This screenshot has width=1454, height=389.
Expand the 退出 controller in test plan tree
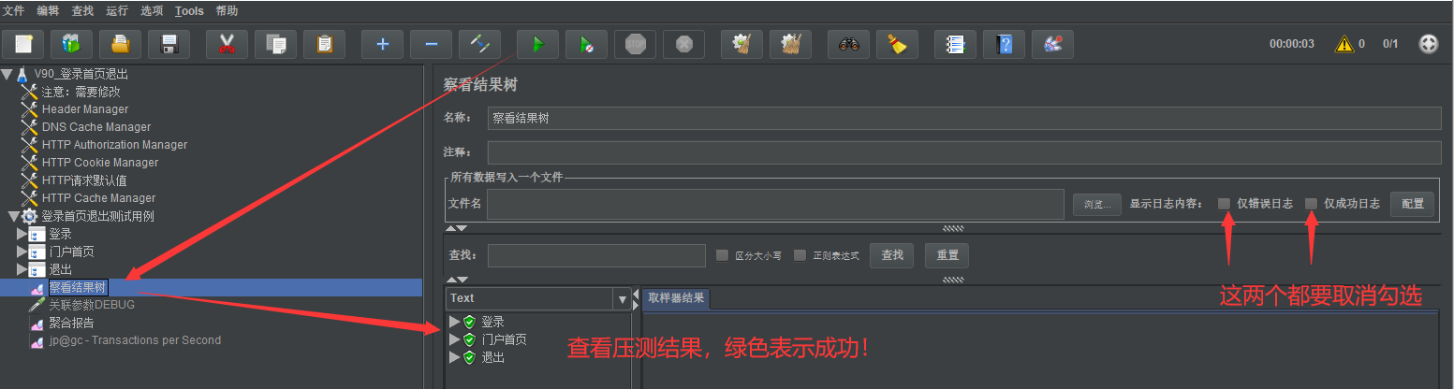22,269
